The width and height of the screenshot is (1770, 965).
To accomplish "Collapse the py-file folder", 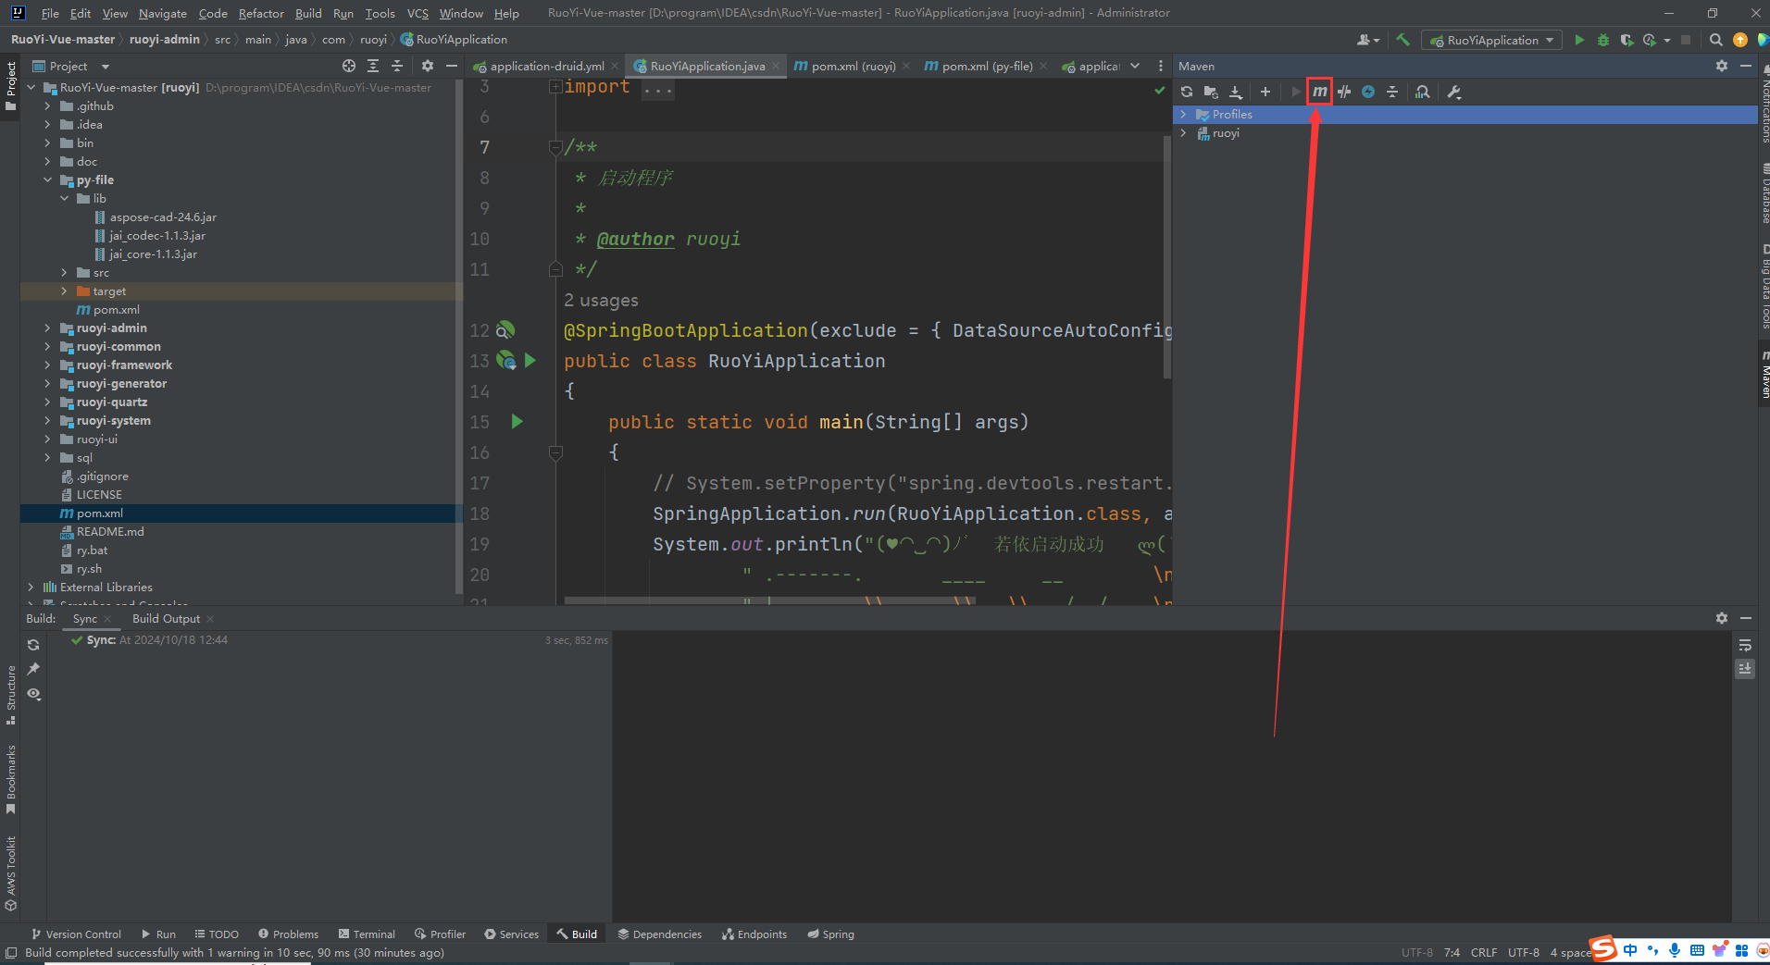I will [47, 179].
